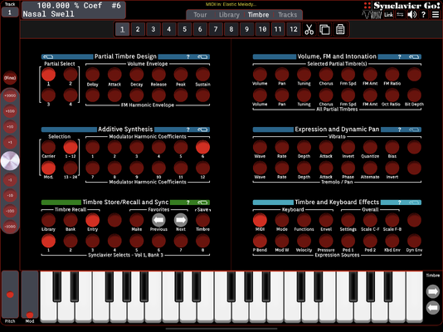Open the hamburger menu icon
The height and width of the screenshot is (332, 443).
click(x=436, y=14)
